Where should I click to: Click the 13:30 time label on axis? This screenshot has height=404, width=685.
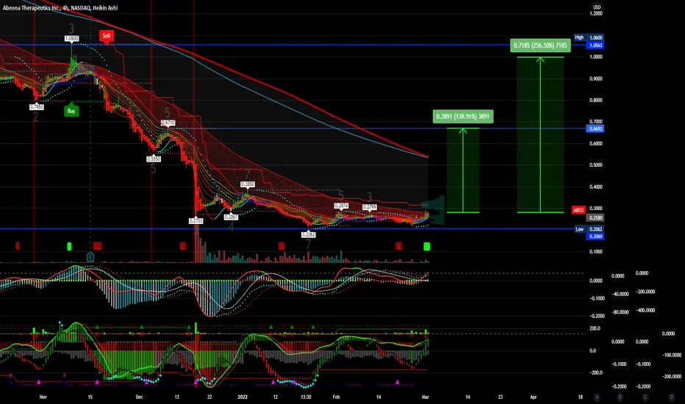coord(306,397)
